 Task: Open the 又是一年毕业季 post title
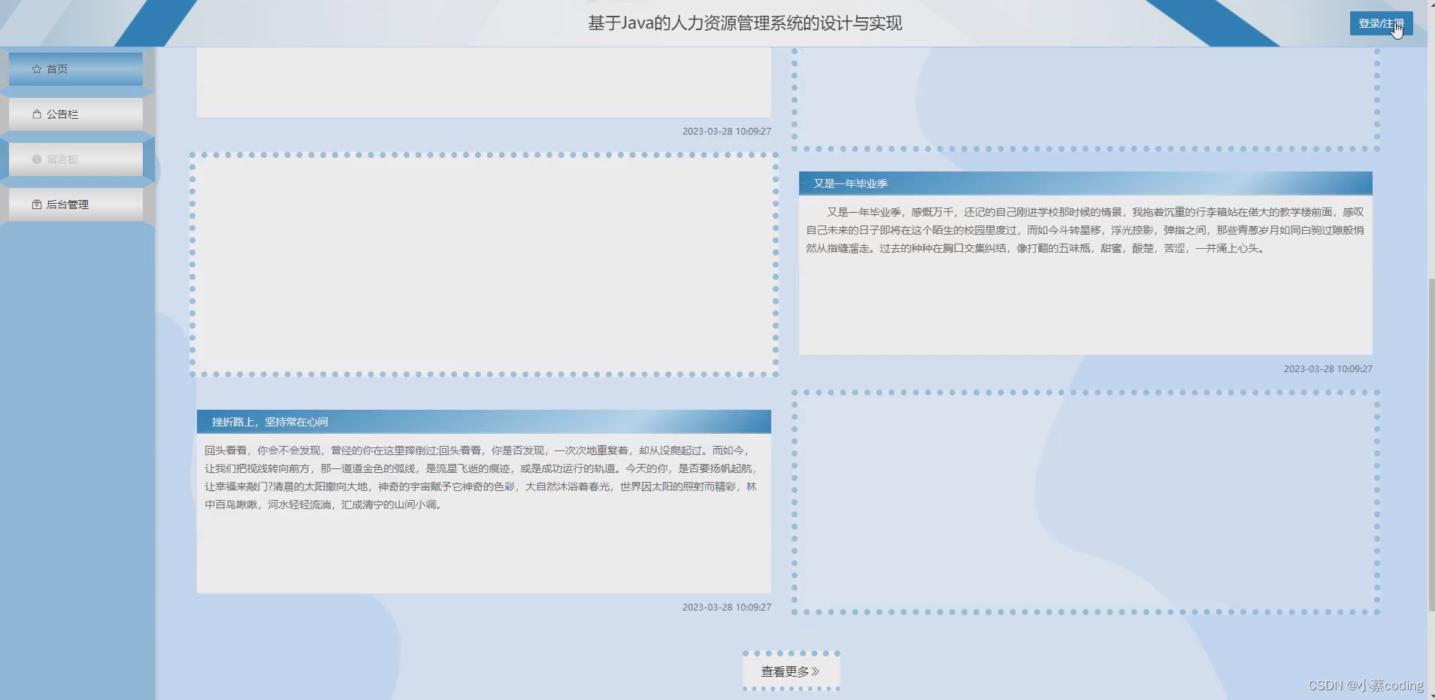850,183
